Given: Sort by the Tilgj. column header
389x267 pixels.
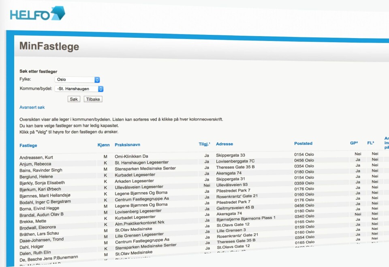Looking at the screenshot, I should (x=204, y=144).
